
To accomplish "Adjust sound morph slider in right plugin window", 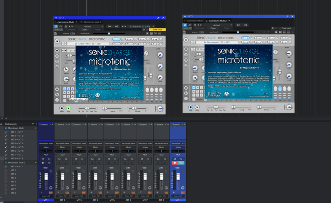I will (x=238, y=32).
